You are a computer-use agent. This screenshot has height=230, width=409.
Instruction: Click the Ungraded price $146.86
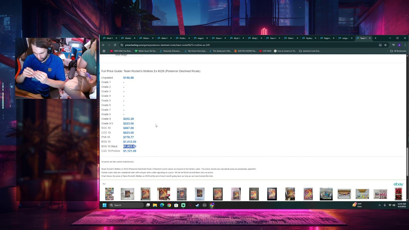128,78
